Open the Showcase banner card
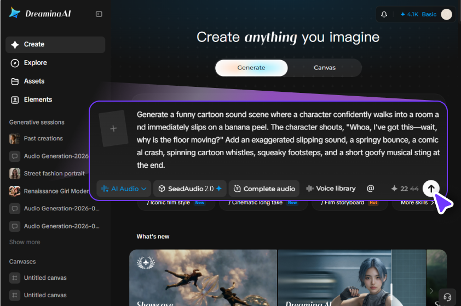 pyautogui.click(x=203, y=278)
